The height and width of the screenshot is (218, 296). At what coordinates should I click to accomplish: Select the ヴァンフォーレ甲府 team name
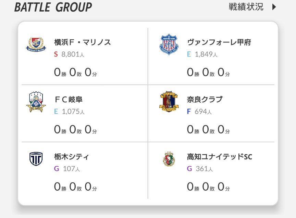(219, 42)
